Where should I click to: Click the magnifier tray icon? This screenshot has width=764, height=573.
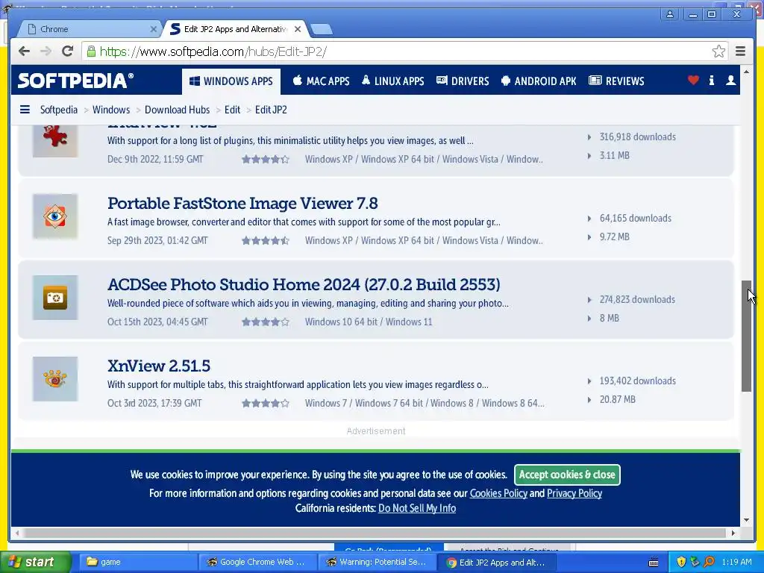[x=709, y=562]
